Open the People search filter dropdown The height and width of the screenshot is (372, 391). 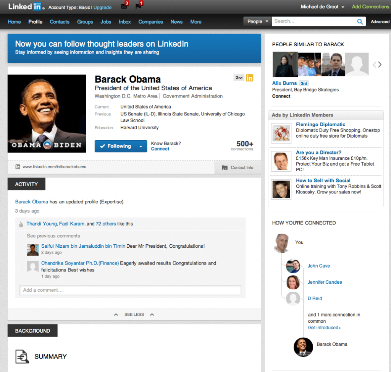pos(257,21)
